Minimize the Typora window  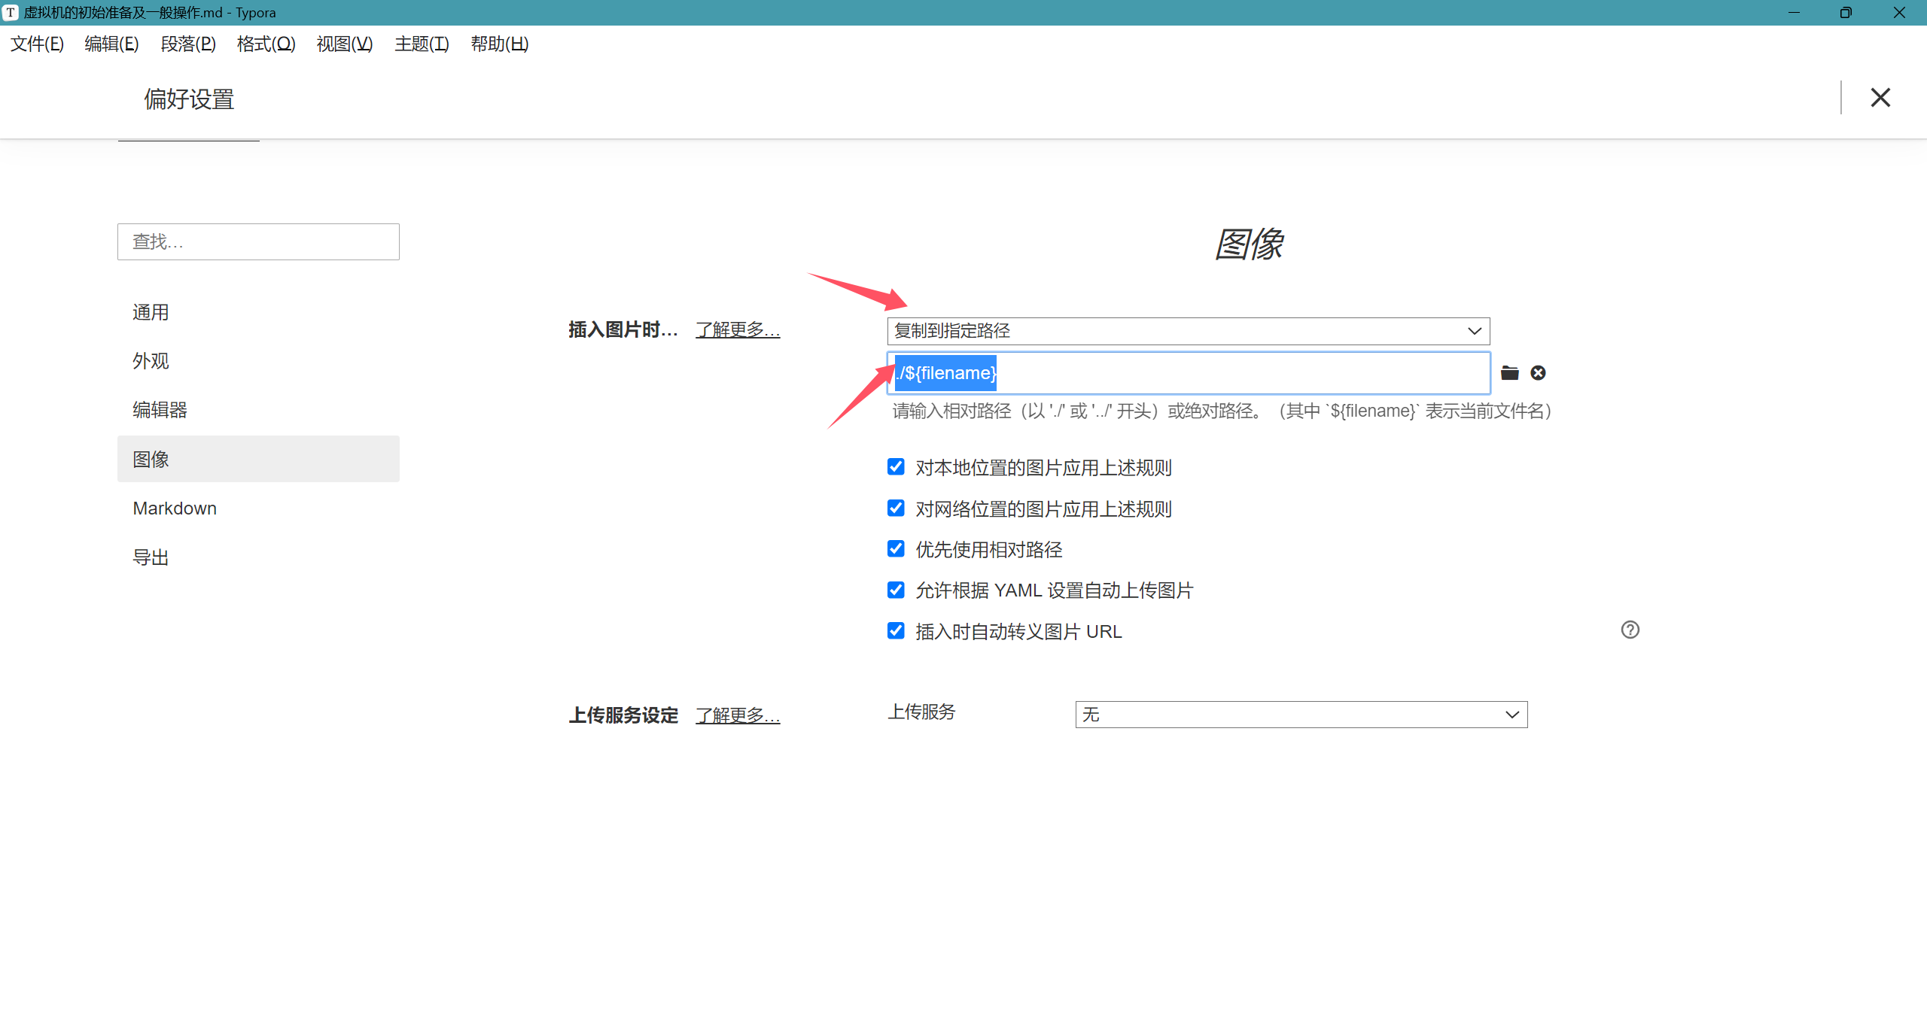1794,13
